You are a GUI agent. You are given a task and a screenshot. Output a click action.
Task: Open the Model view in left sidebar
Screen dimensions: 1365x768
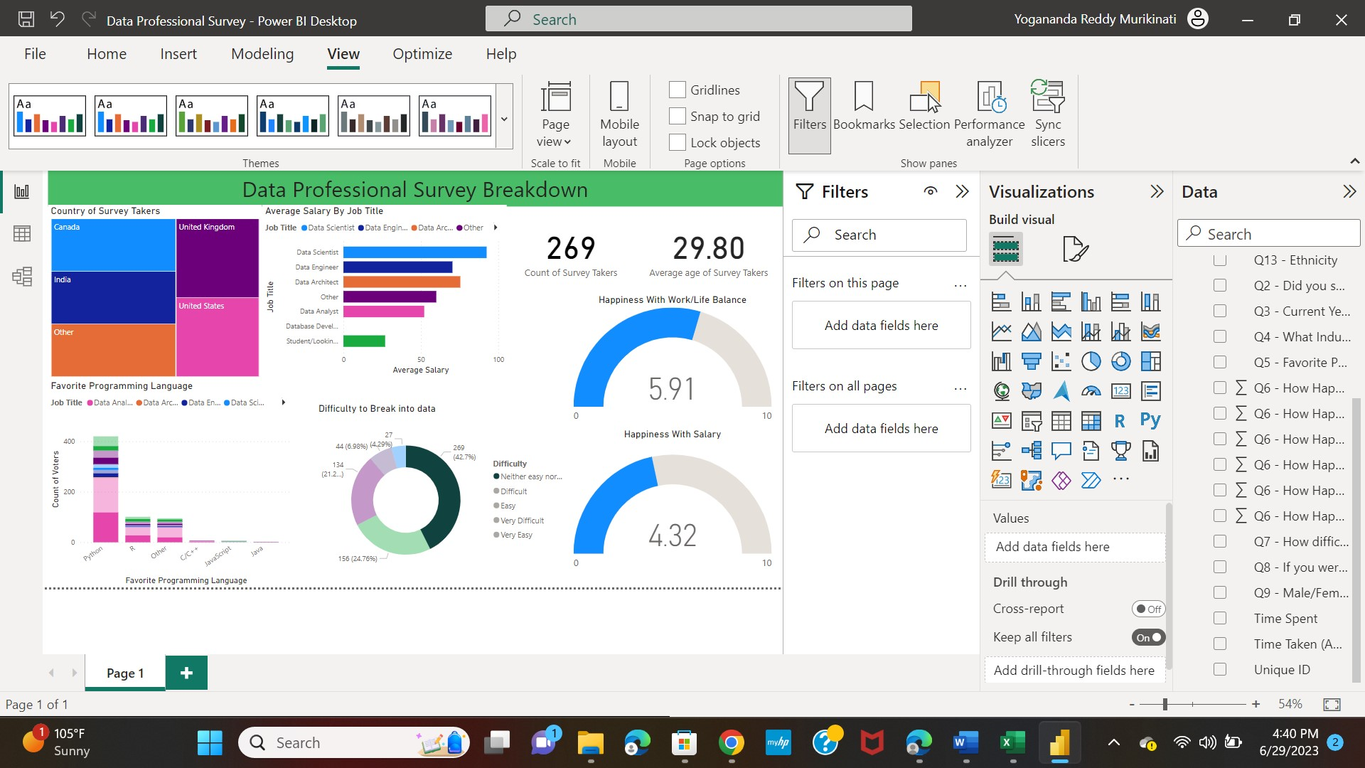tap(22, 276)
